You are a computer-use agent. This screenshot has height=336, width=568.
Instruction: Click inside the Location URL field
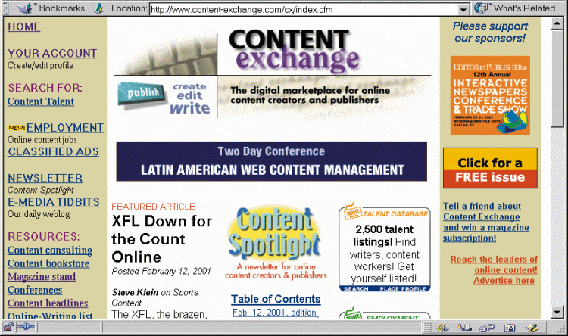click(x=304, y=9)
